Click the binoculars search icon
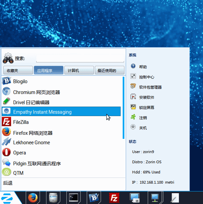 tap(8, 58)
